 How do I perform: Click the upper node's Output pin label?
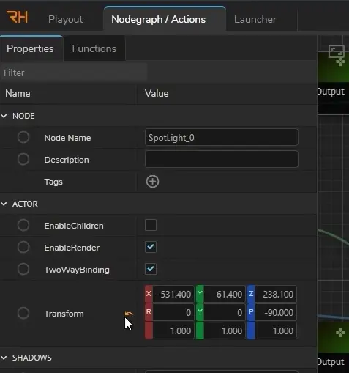pos(331,92)
